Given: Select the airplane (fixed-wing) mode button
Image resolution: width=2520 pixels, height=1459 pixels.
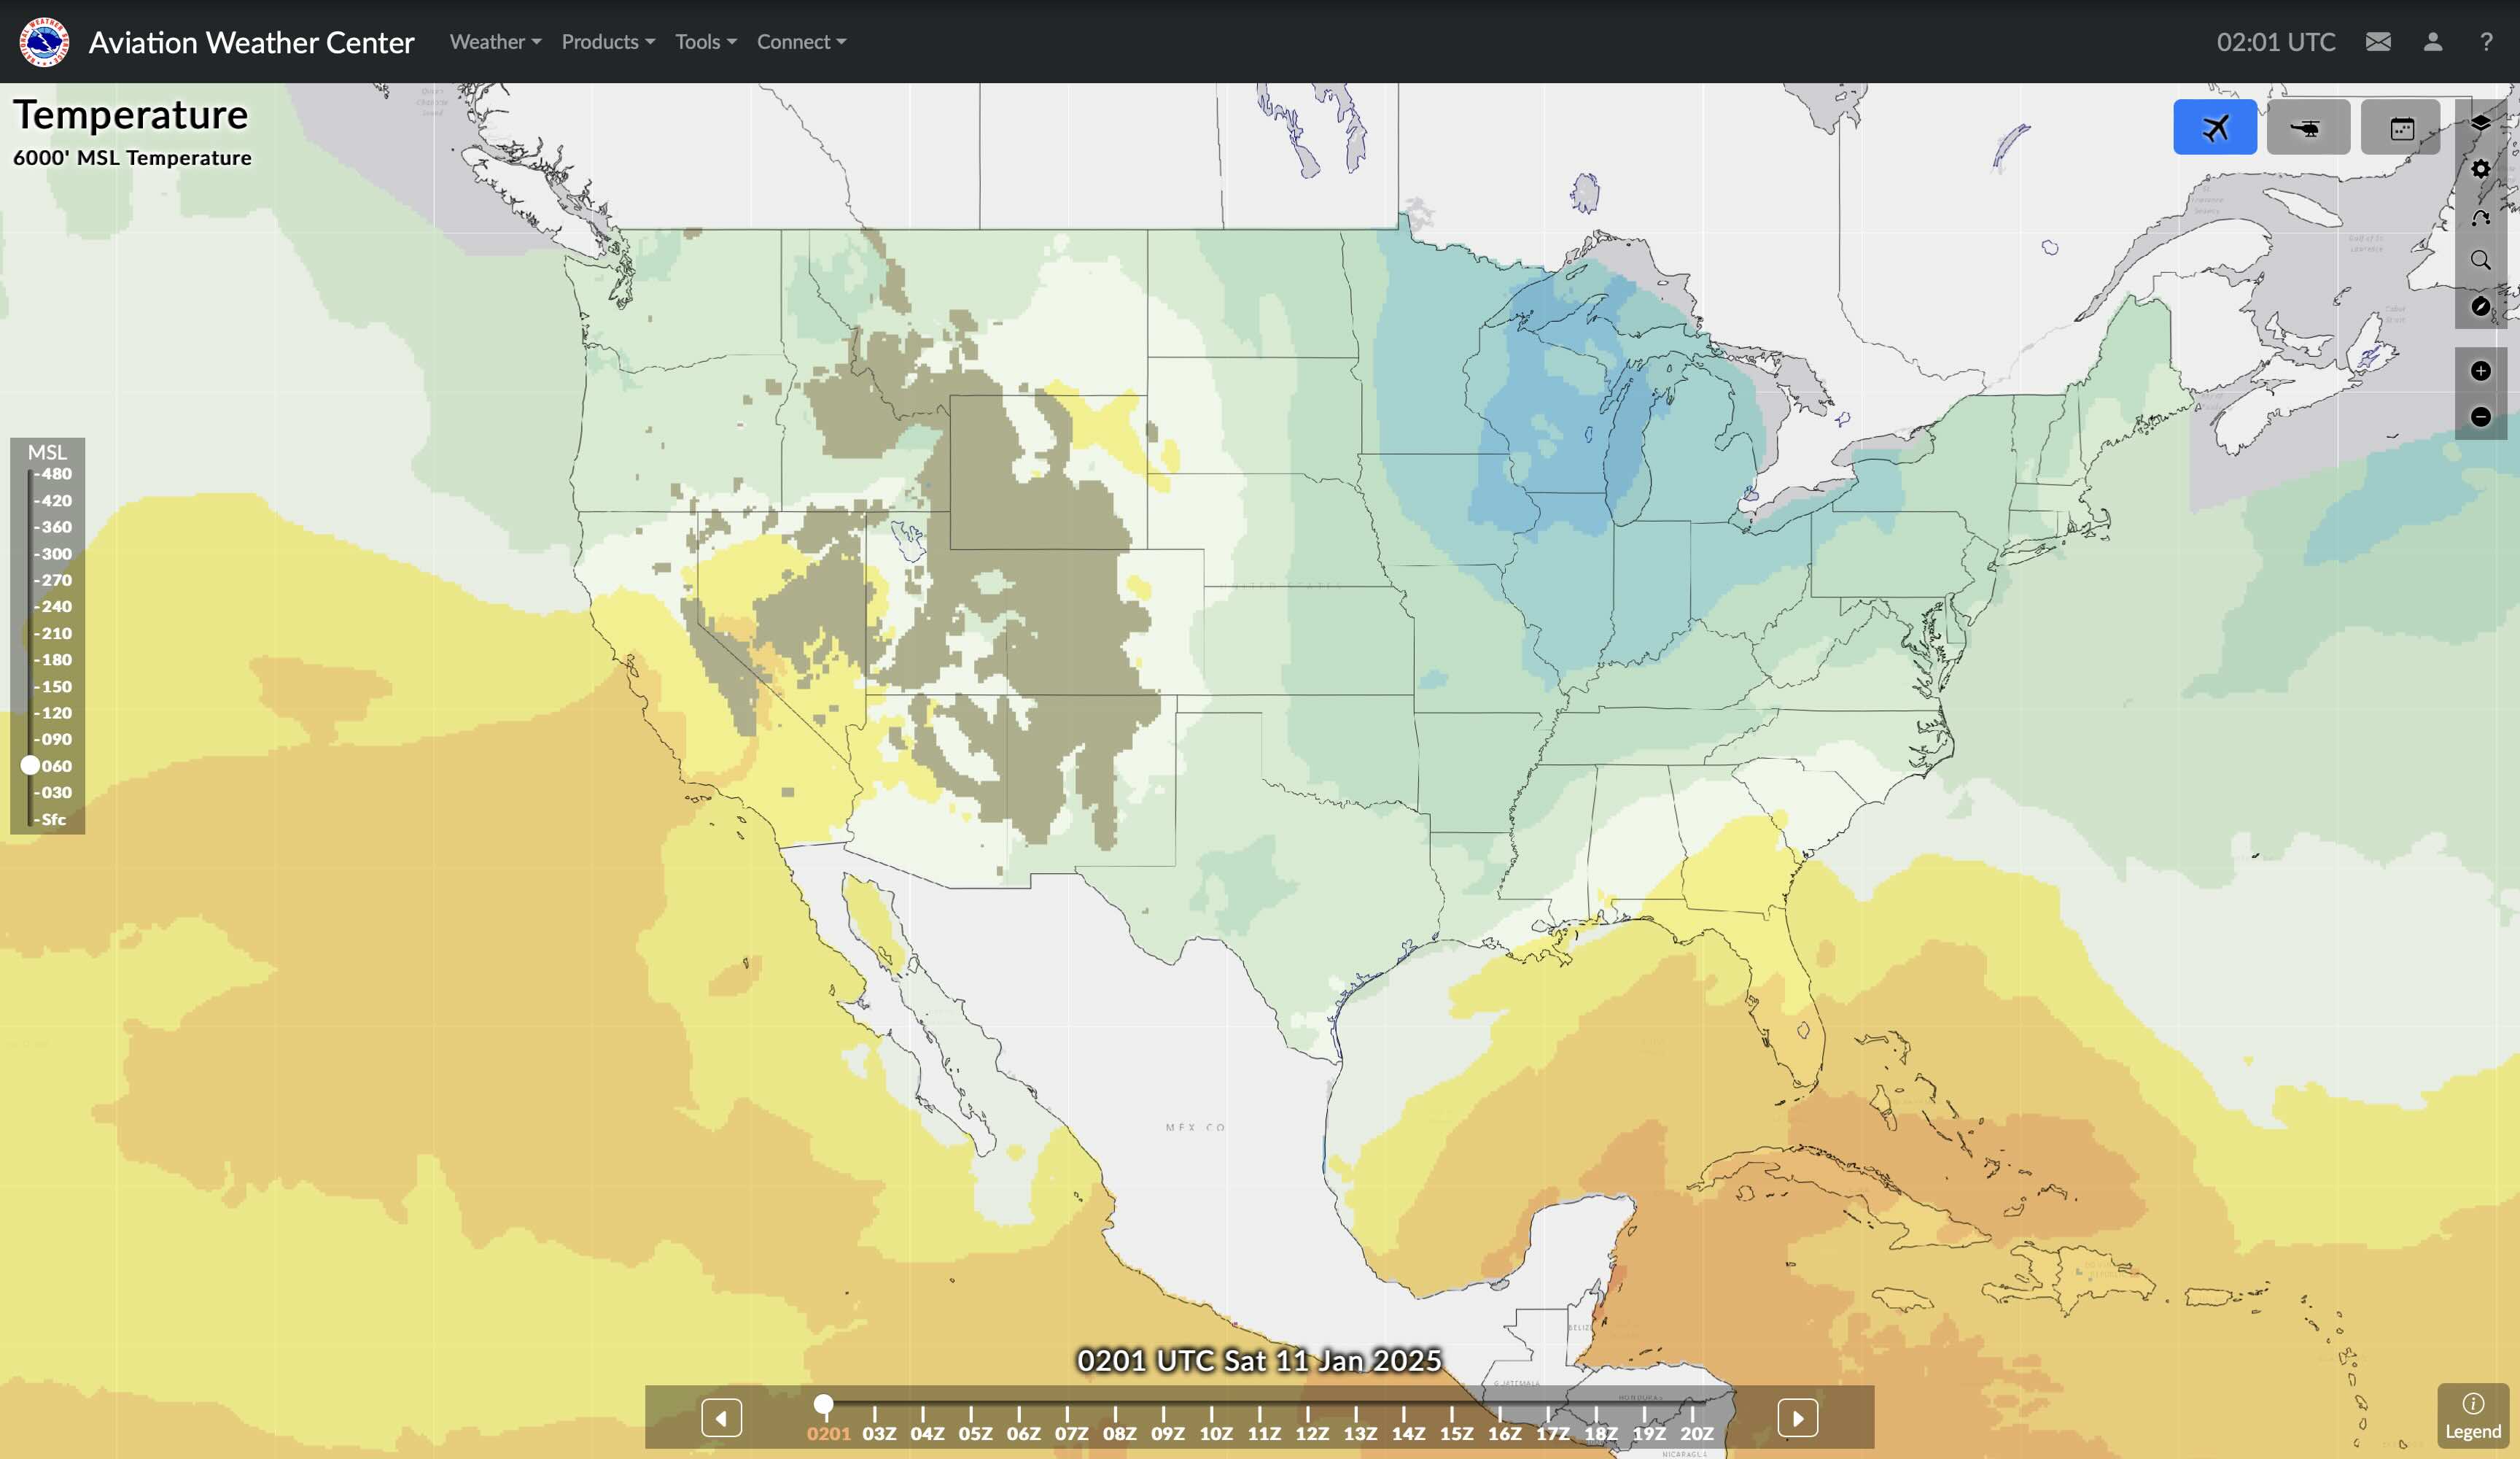Looking at the screenshot, I should [x=2214, y=127].
